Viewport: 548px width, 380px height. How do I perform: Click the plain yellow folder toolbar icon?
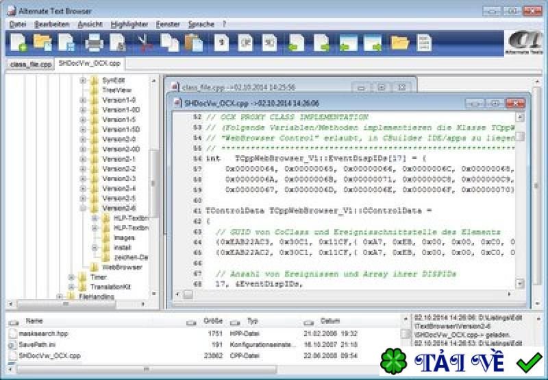pos(400,43)
